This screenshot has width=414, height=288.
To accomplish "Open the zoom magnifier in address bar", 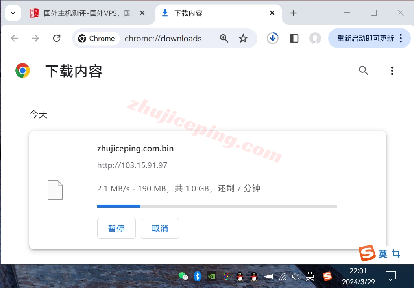I will click(224, 39).
